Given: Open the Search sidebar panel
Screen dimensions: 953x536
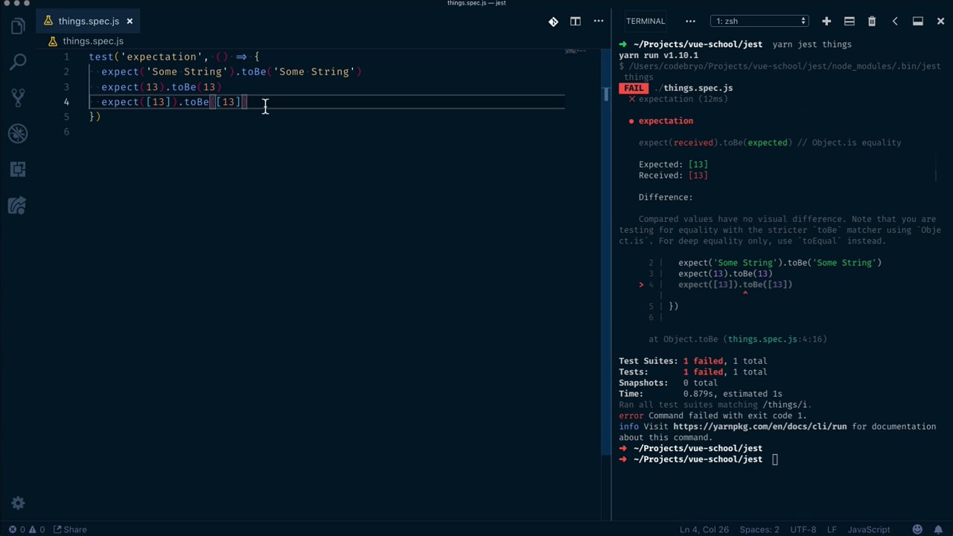Looking at the screenshot, I should pos(18,62).
